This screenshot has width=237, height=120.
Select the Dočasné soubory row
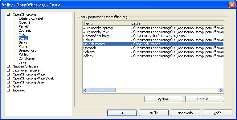point(153,36)
